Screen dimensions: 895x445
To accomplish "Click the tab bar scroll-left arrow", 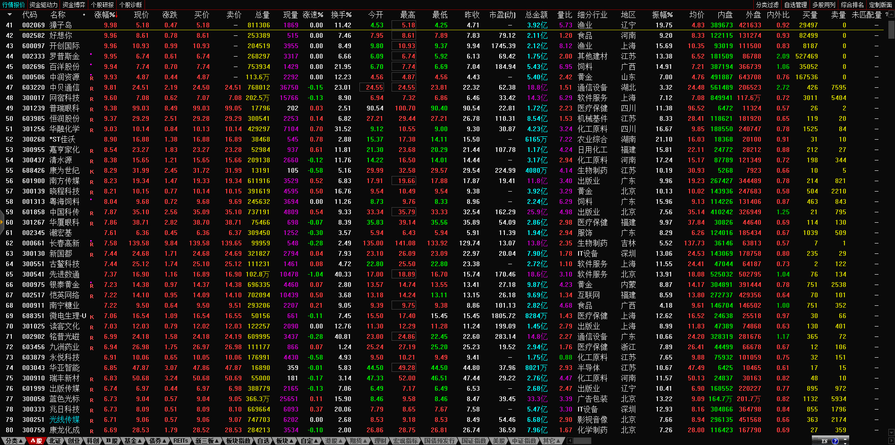I will pyautogui.click(x=570, y=441).
